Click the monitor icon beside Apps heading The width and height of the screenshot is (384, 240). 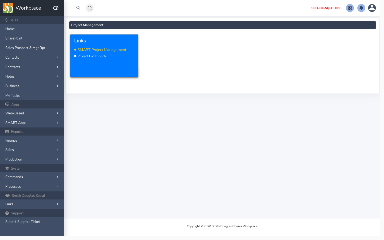pos(7,104)
